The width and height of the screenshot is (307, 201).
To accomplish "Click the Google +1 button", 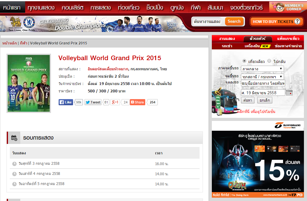I will tap(115, 102).
